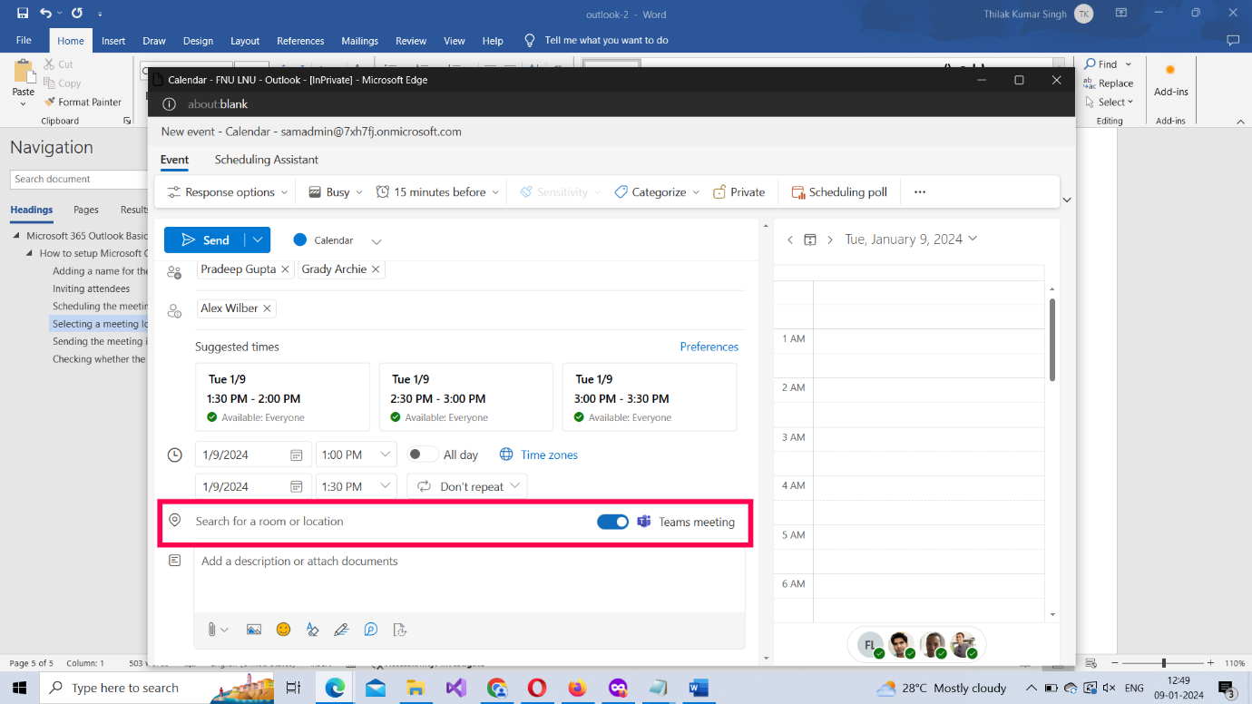The height and width of the screenshot is (704, 1252).
Task: Go to the previous day in the calendar
Action: pos(790,240)
